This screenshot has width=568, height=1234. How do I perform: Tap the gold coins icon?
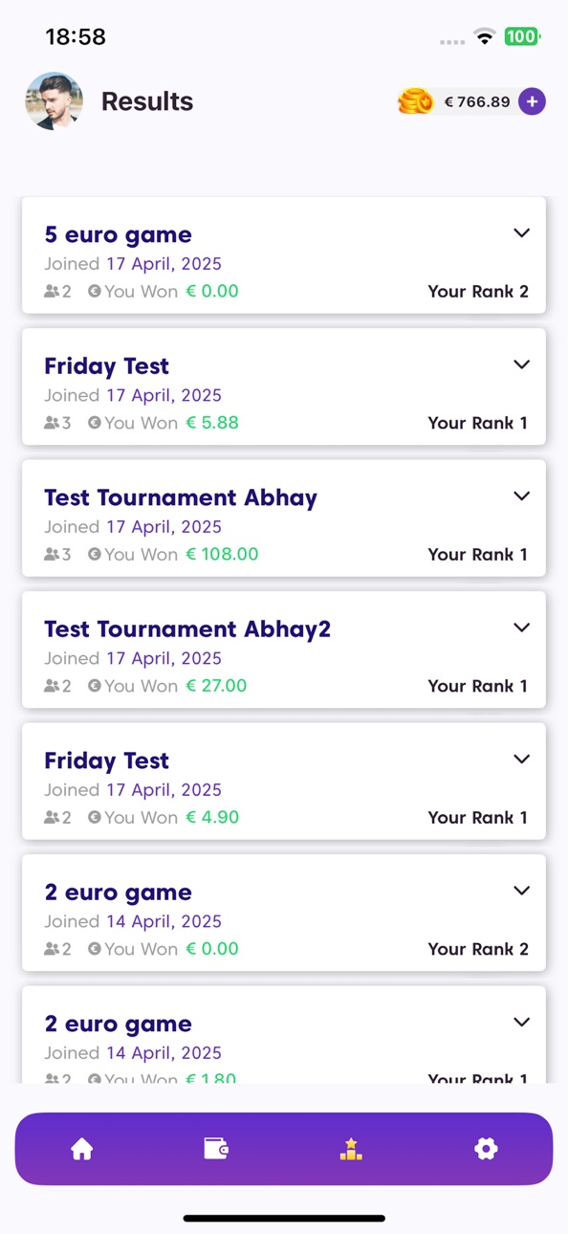click(415, 101)
